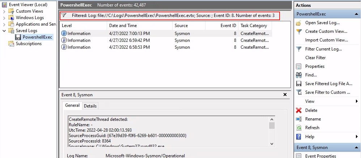Open the Help submenu arrow

coord(357,137)
